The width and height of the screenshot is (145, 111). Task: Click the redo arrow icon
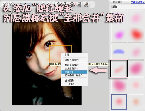[65, 4]
